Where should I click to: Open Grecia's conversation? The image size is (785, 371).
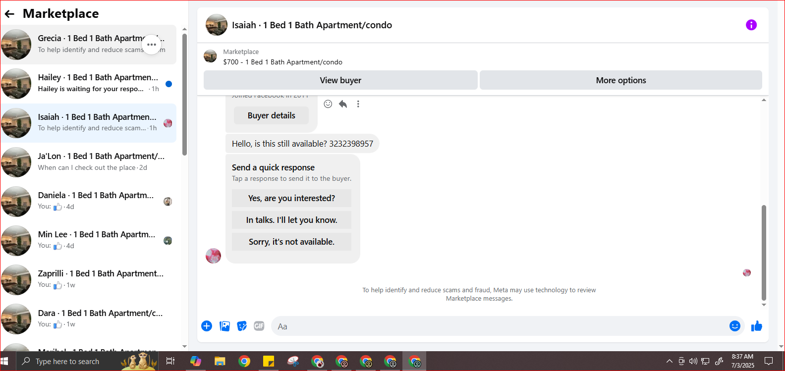pos(88,44)
